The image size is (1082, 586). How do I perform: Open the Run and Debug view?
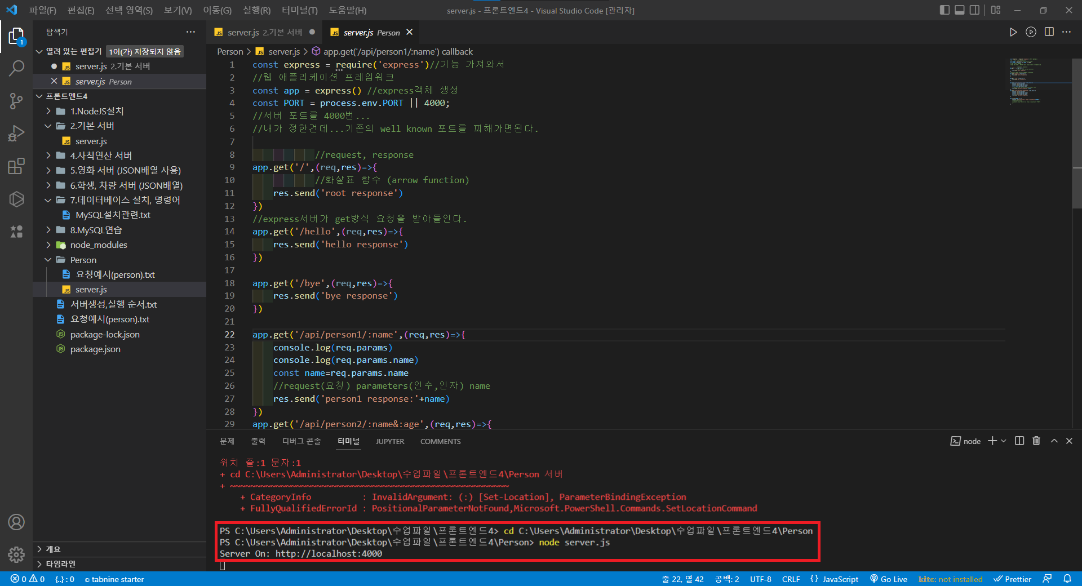(16, 134)
